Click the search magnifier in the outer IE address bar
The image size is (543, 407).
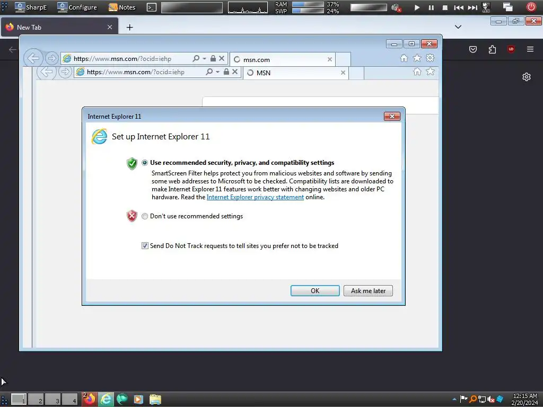[196, 58]
